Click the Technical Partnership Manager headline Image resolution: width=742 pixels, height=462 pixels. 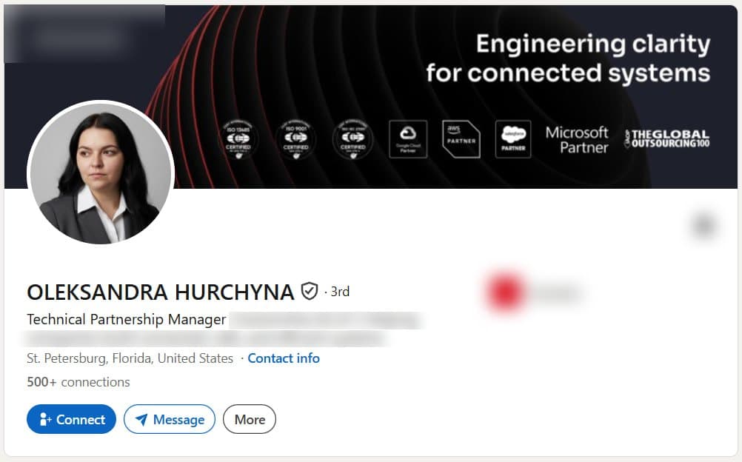tap(127, 320)
